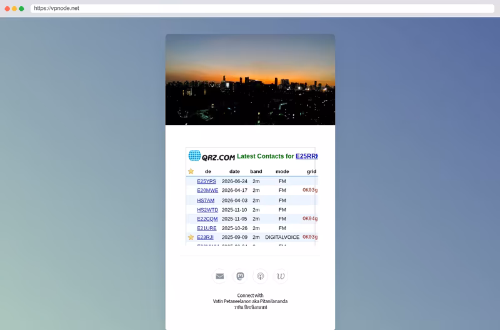
Task: Click the 'de' column header
Action: [208, 171]
